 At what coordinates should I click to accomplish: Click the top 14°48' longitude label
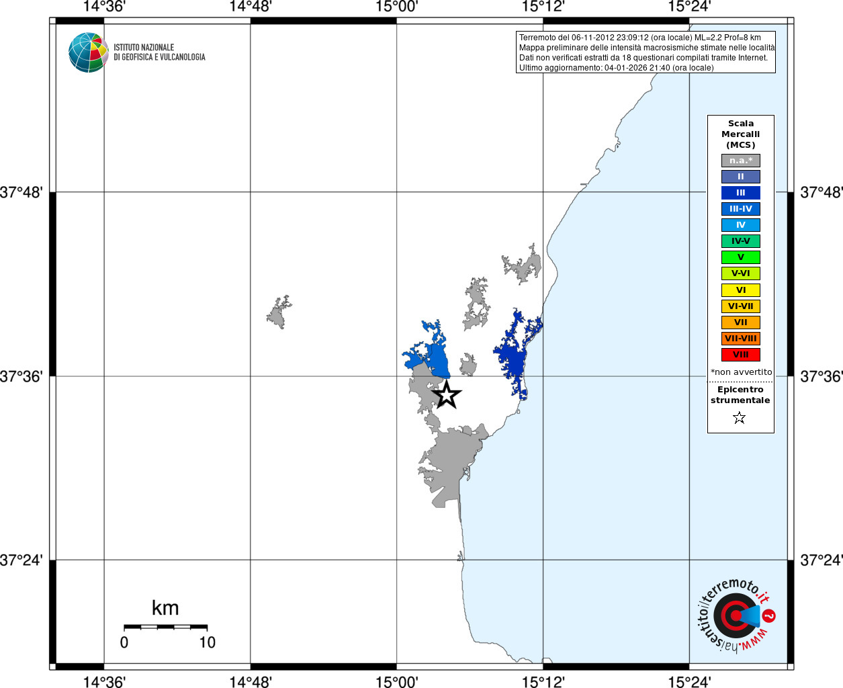pos(251,7)
